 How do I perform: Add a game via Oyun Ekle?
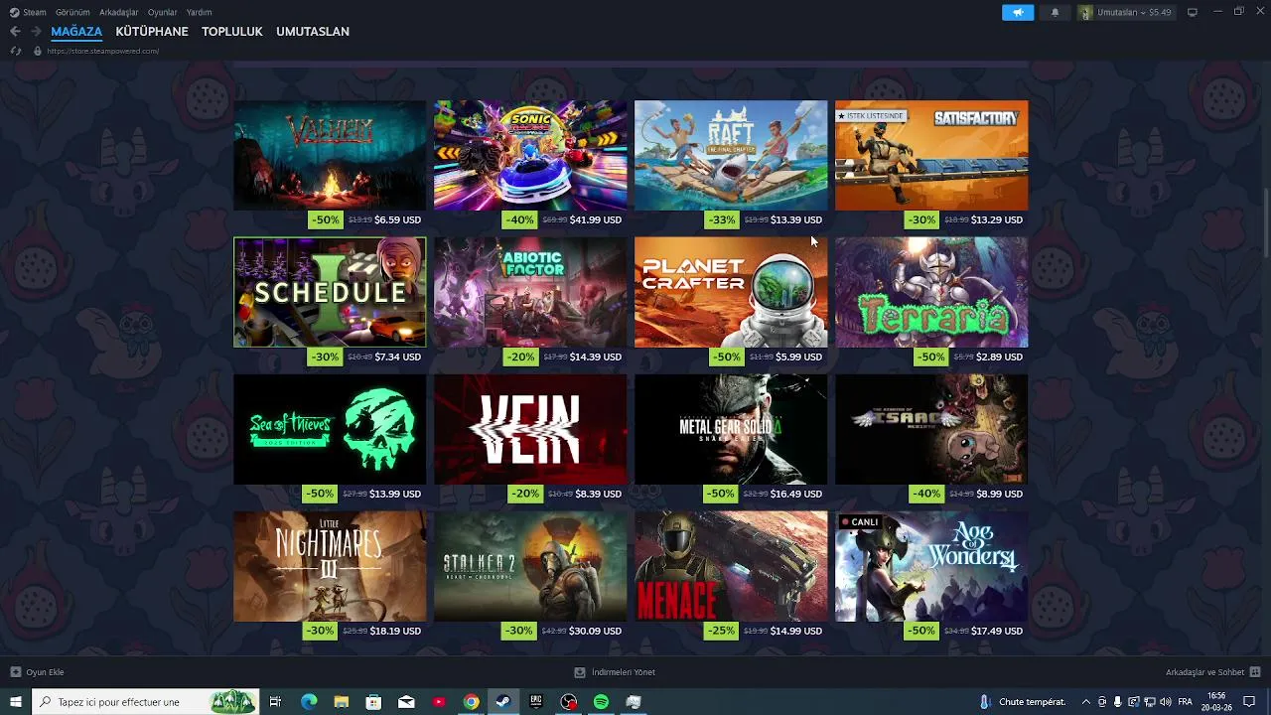[38, 672]
